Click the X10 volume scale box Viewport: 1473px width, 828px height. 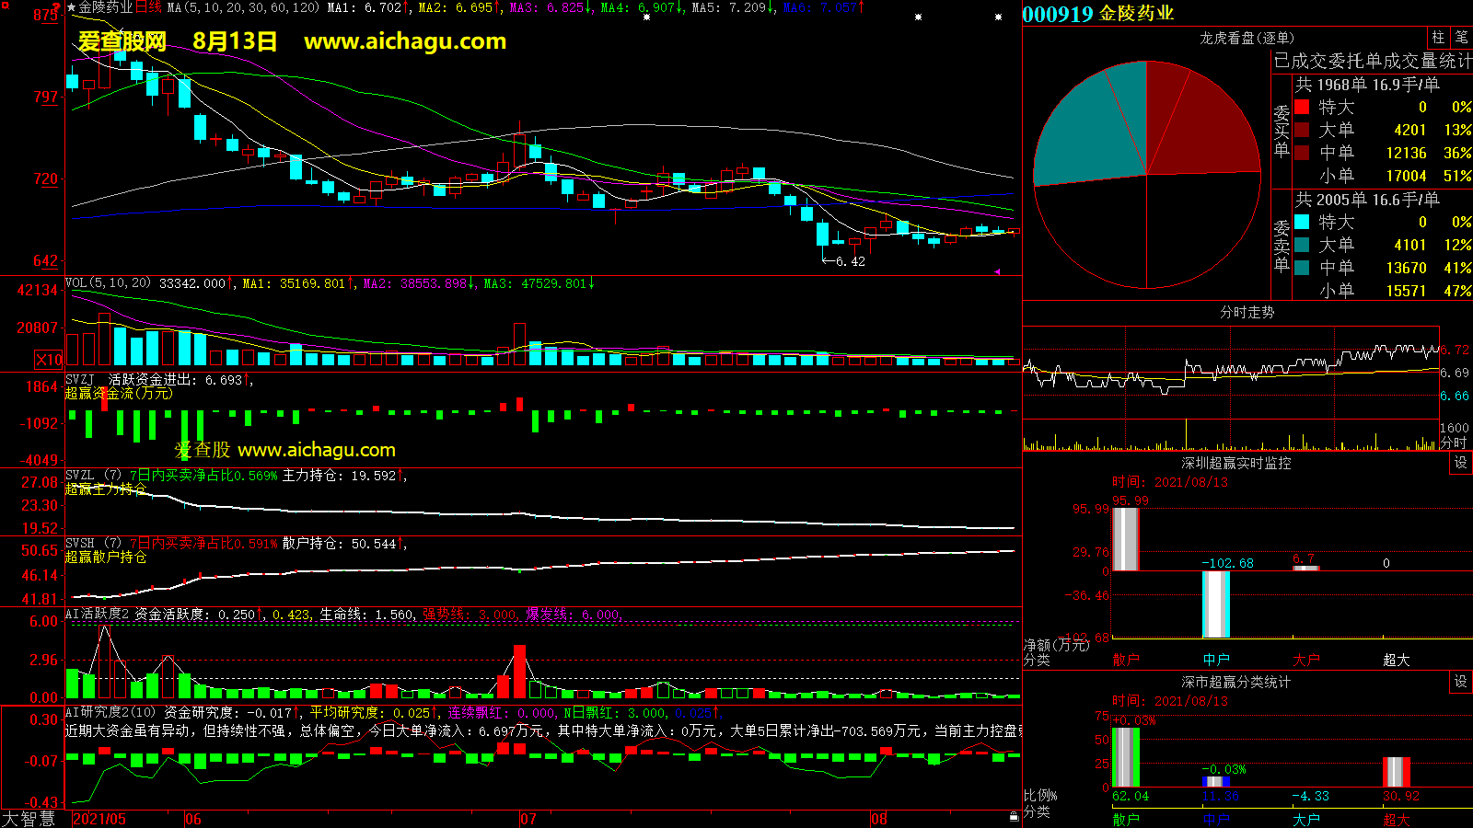pos(49,360)
